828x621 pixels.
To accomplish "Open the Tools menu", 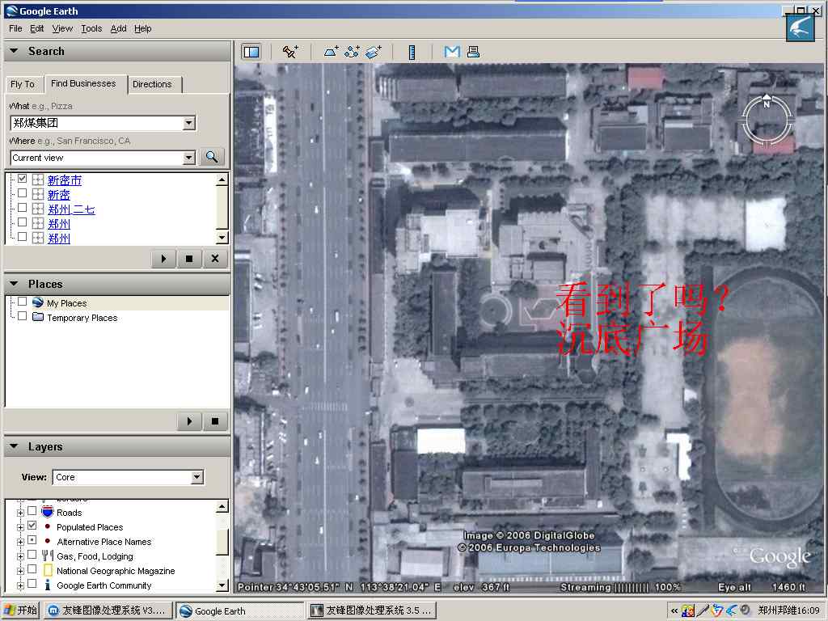I will tap(91, 28).
